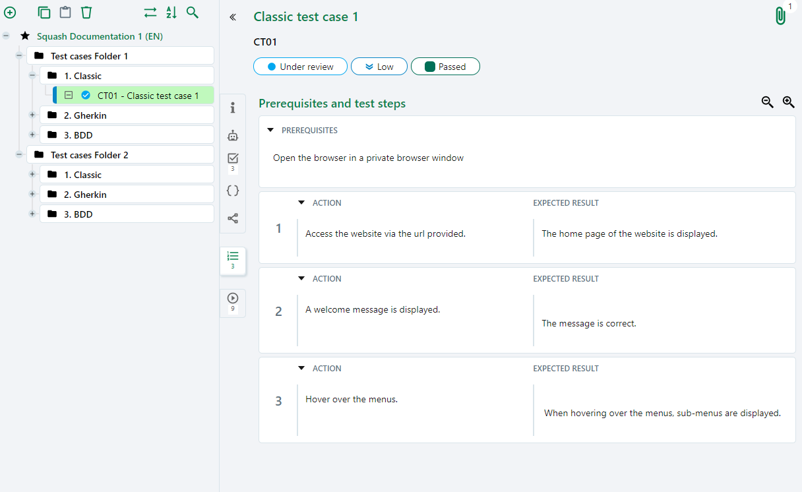Image resolution: width=802 pixels, height=492 pixels.
Task: Zoom in on the test steps view
Action: tap(789, 102)
